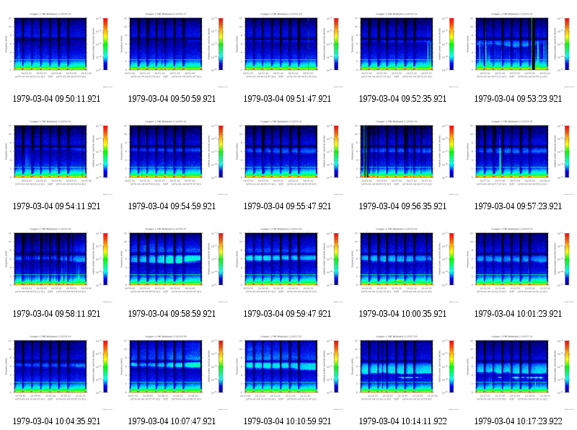Image resolution: width=577 pixels, height=430 pixels.
Task: Click the caption '1979-03-04 10:01:23.921'
Action: [518, 314]
